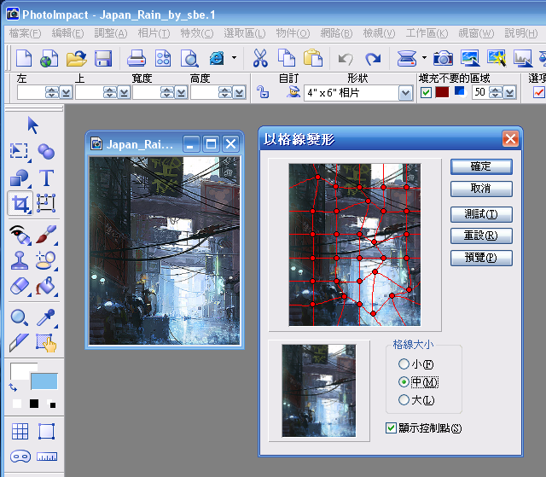Open the 調整(A) menu

pyautogui.click(x=111, y=33)
